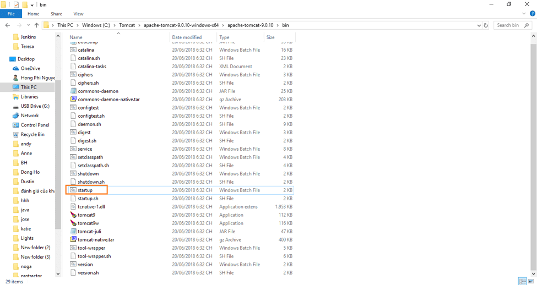Click the version.sh file icon
The height and width of the screenshot is (285, 537).
point(73,273)
